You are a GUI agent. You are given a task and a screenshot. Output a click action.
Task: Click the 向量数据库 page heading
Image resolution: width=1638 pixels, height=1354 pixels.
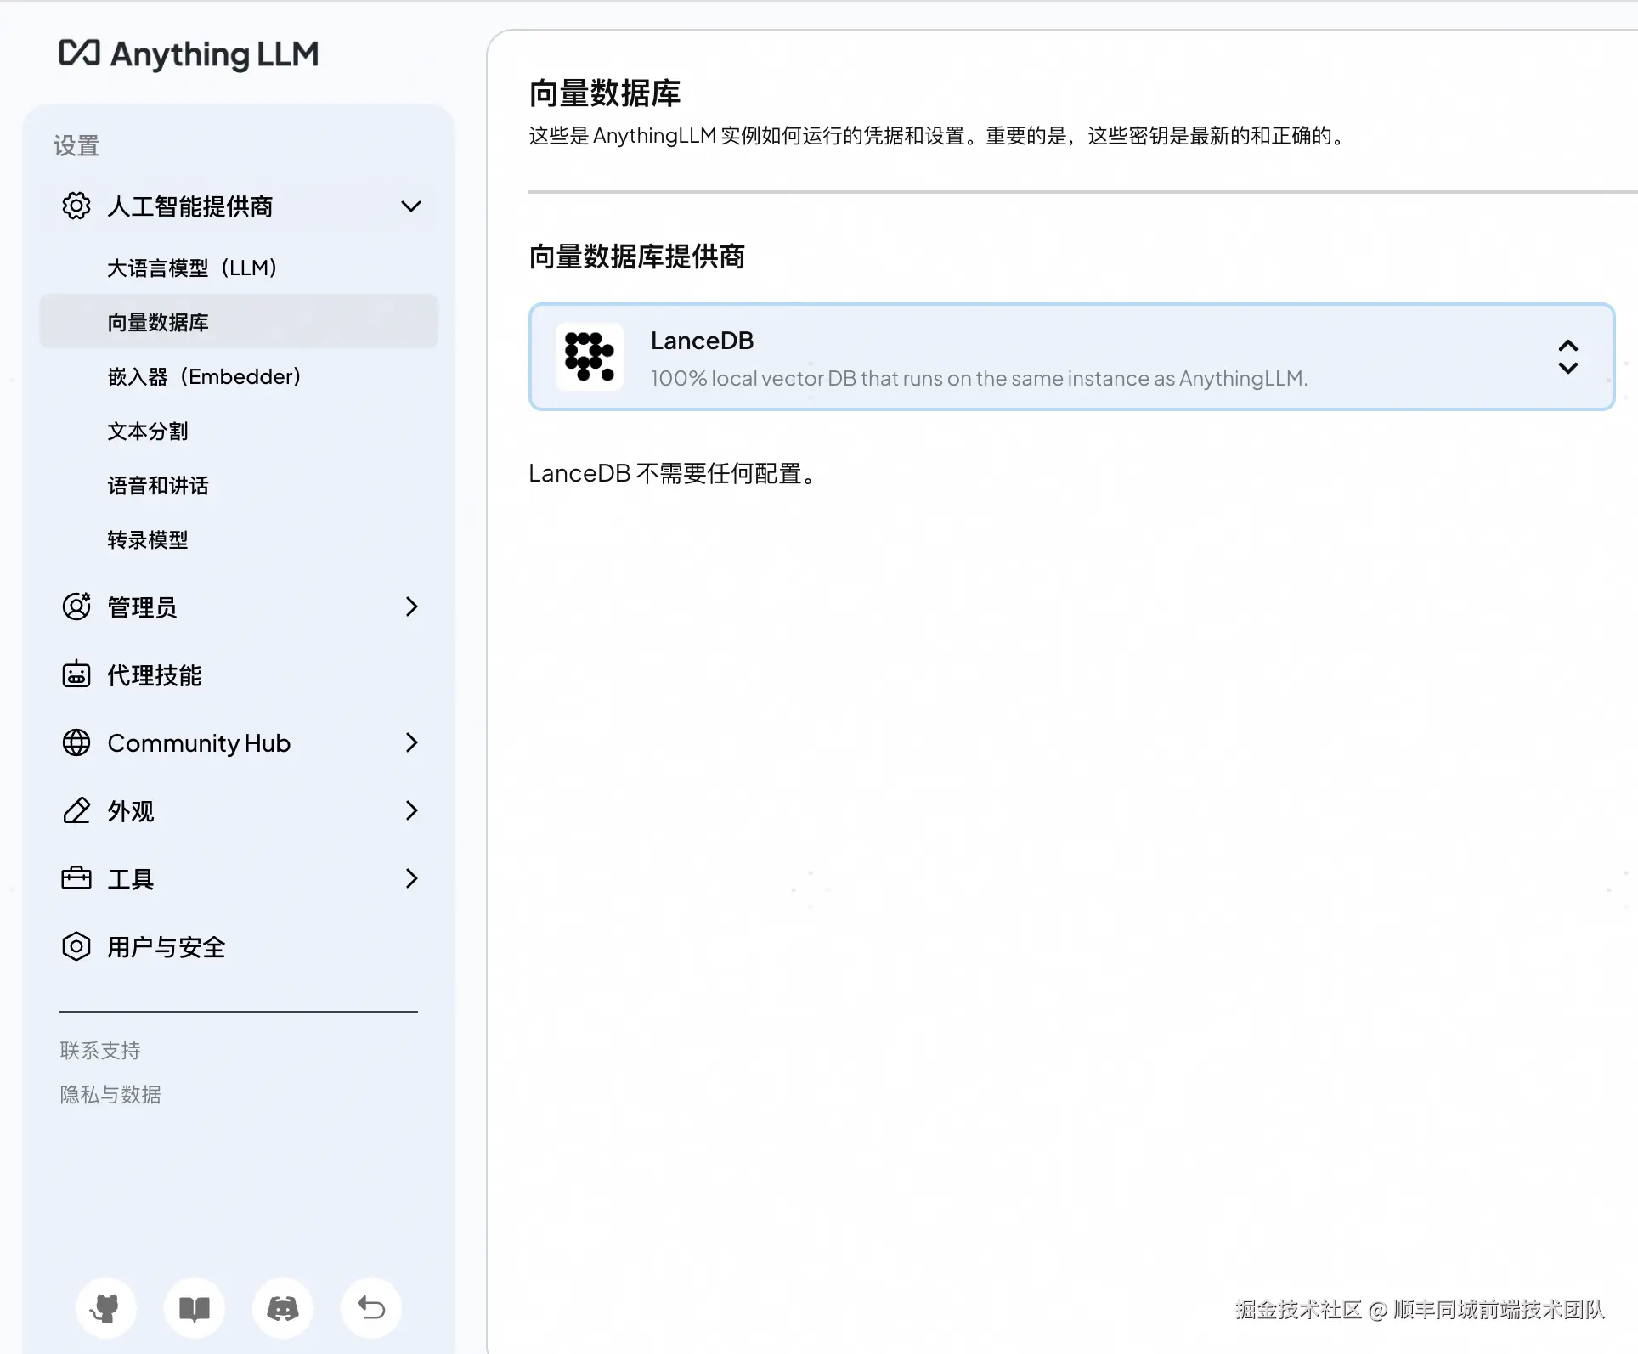click(604, 93)
